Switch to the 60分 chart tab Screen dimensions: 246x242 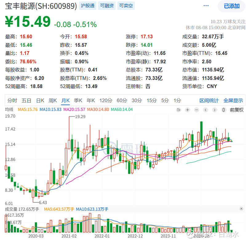(122, 100)
